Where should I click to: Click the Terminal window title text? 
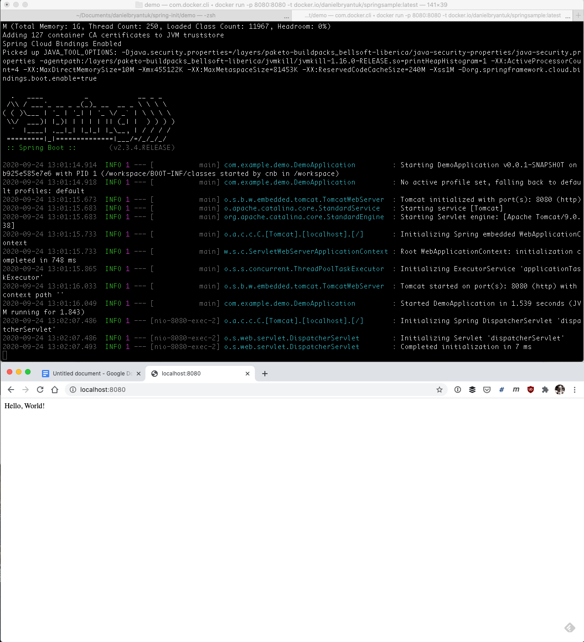coord(296,5)
